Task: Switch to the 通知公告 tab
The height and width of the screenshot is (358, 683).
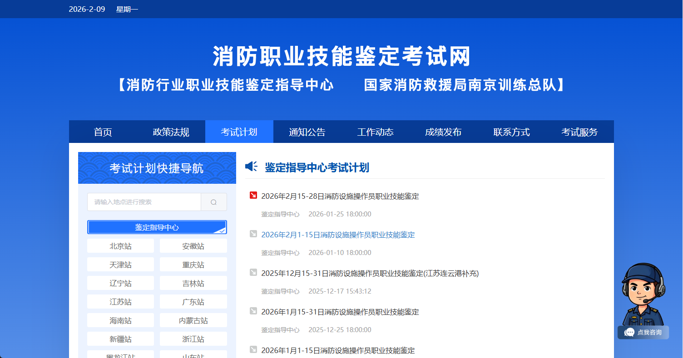Action: click(307, 132)
